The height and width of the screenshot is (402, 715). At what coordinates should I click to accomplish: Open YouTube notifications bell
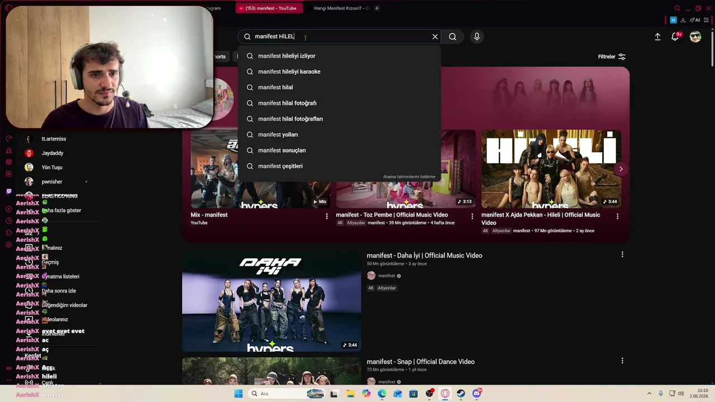675,37
